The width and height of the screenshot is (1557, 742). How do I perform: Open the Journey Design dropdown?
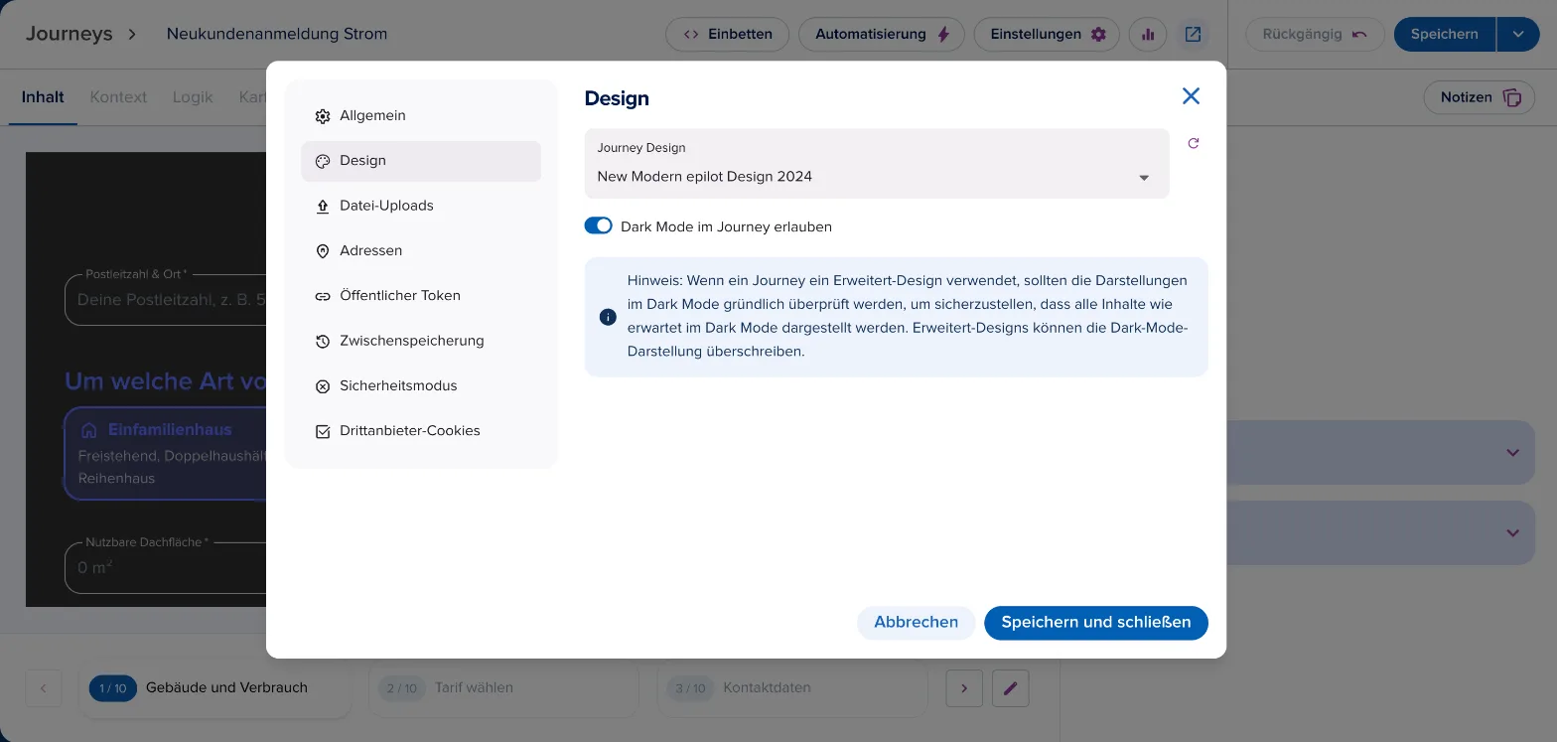tap(877, 163)
